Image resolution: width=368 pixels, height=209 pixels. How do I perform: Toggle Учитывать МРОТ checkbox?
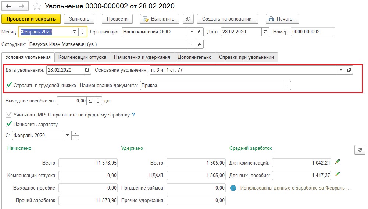(9, 115)
